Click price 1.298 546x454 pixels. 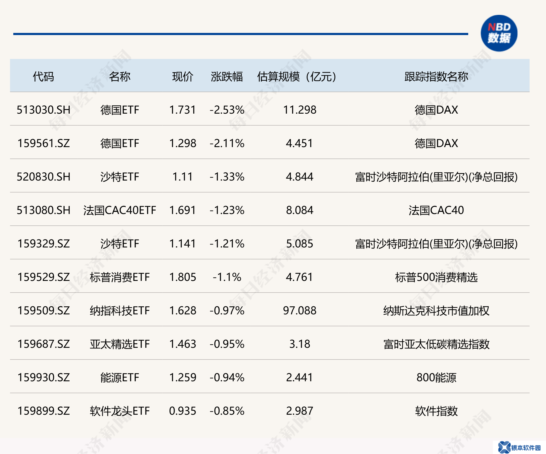[x=183, y=143]
